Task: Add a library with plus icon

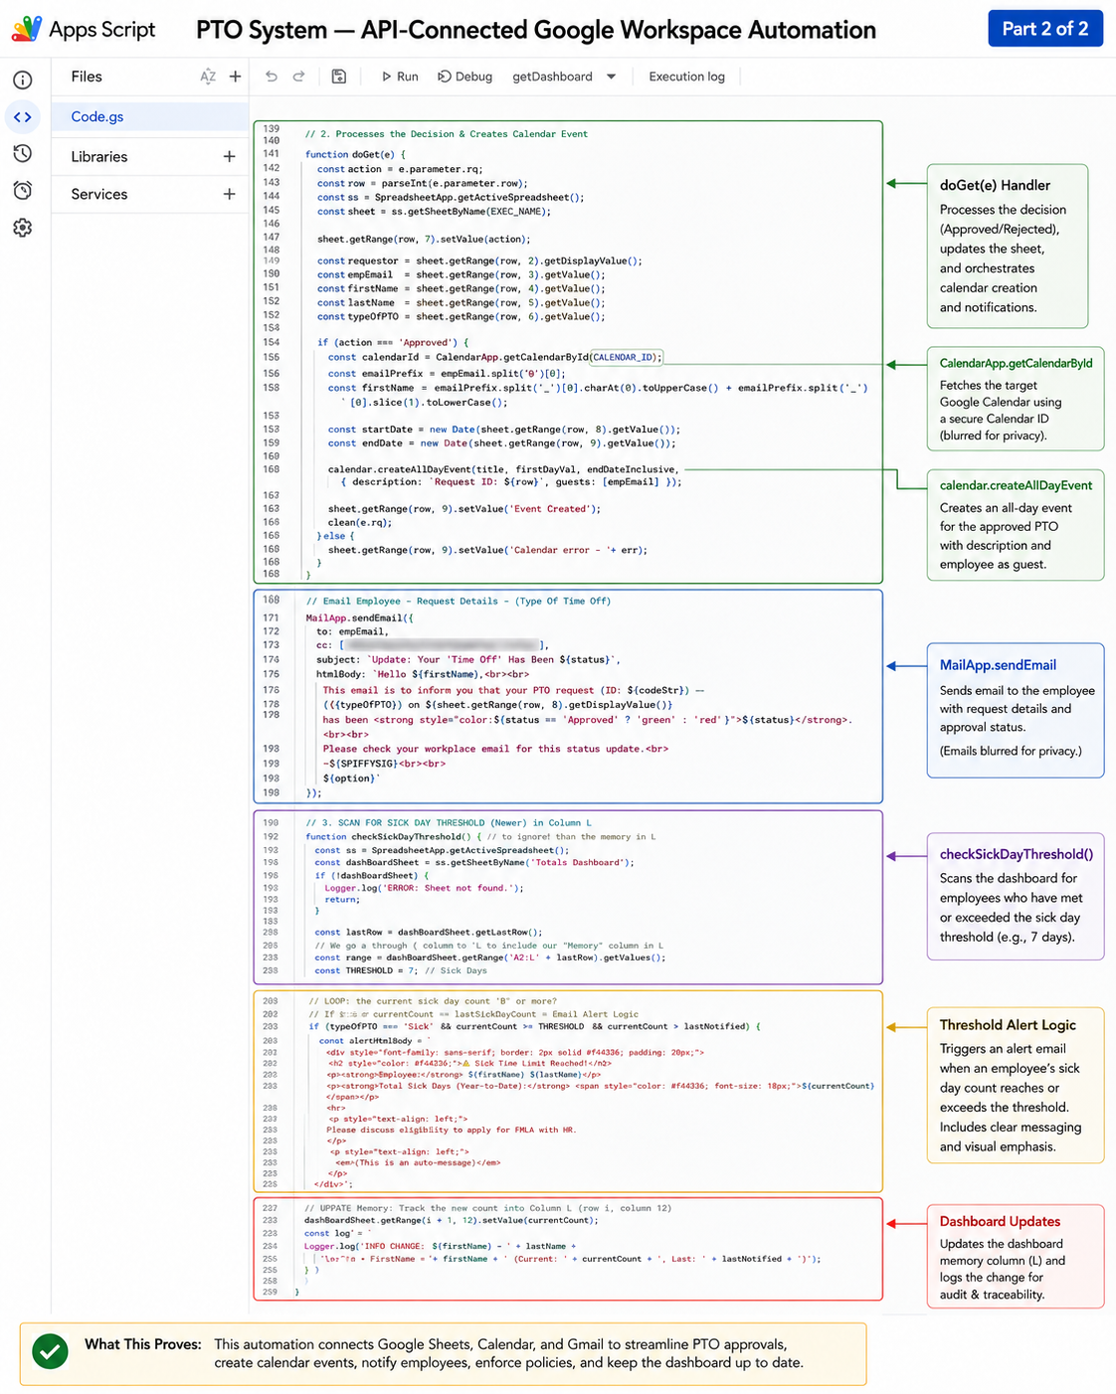Action: coord(230,156)
